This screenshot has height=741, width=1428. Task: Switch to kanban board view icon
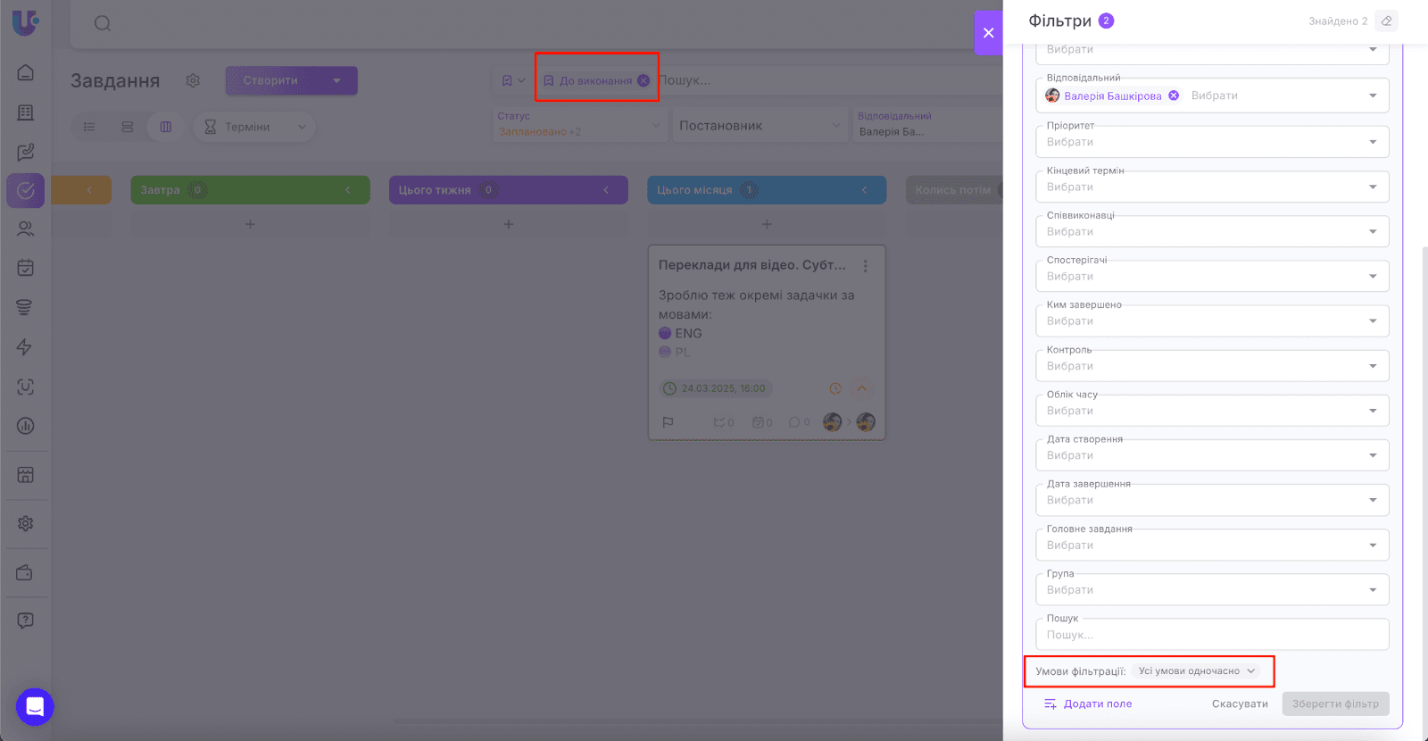pos(166,127)
